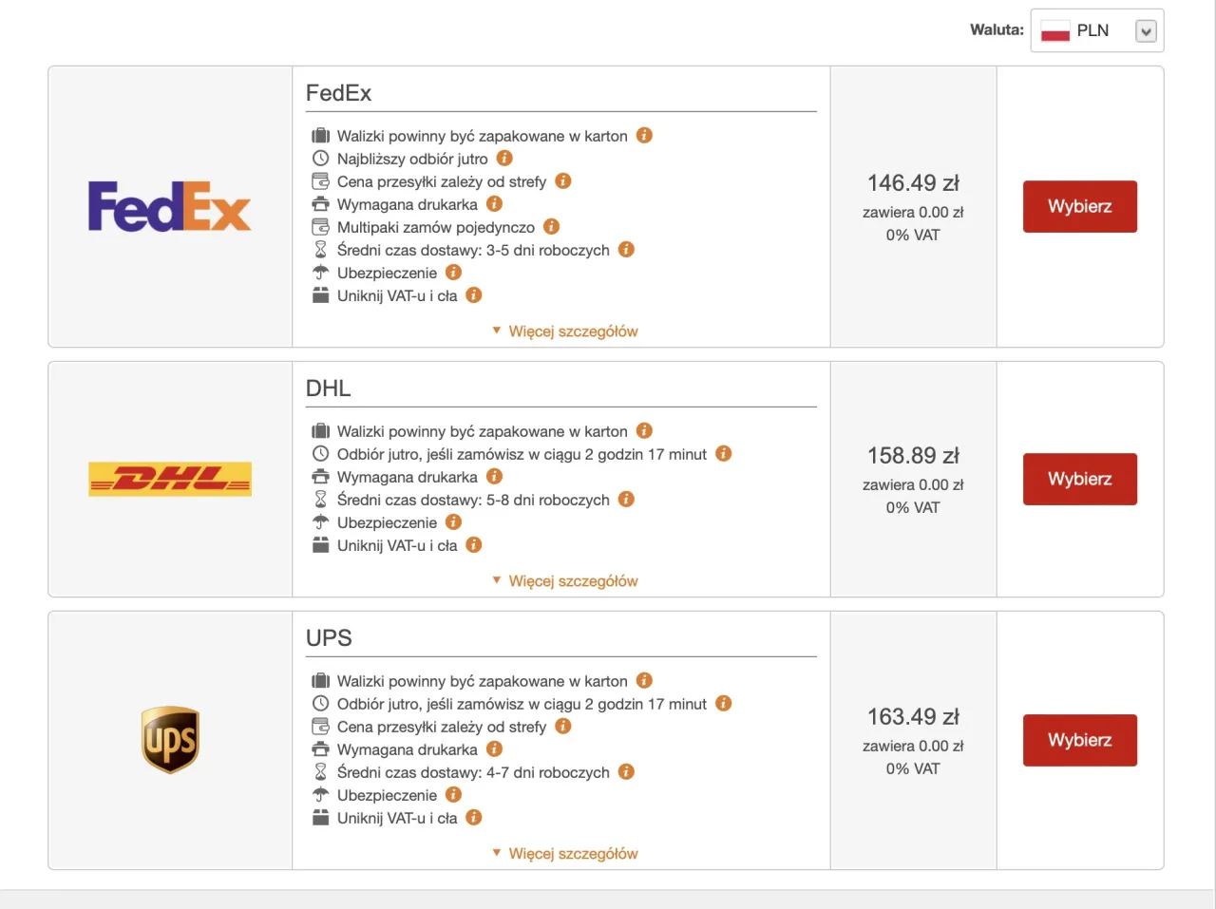Choose DHL with the 'Wybierz' button

point(1079,479)
